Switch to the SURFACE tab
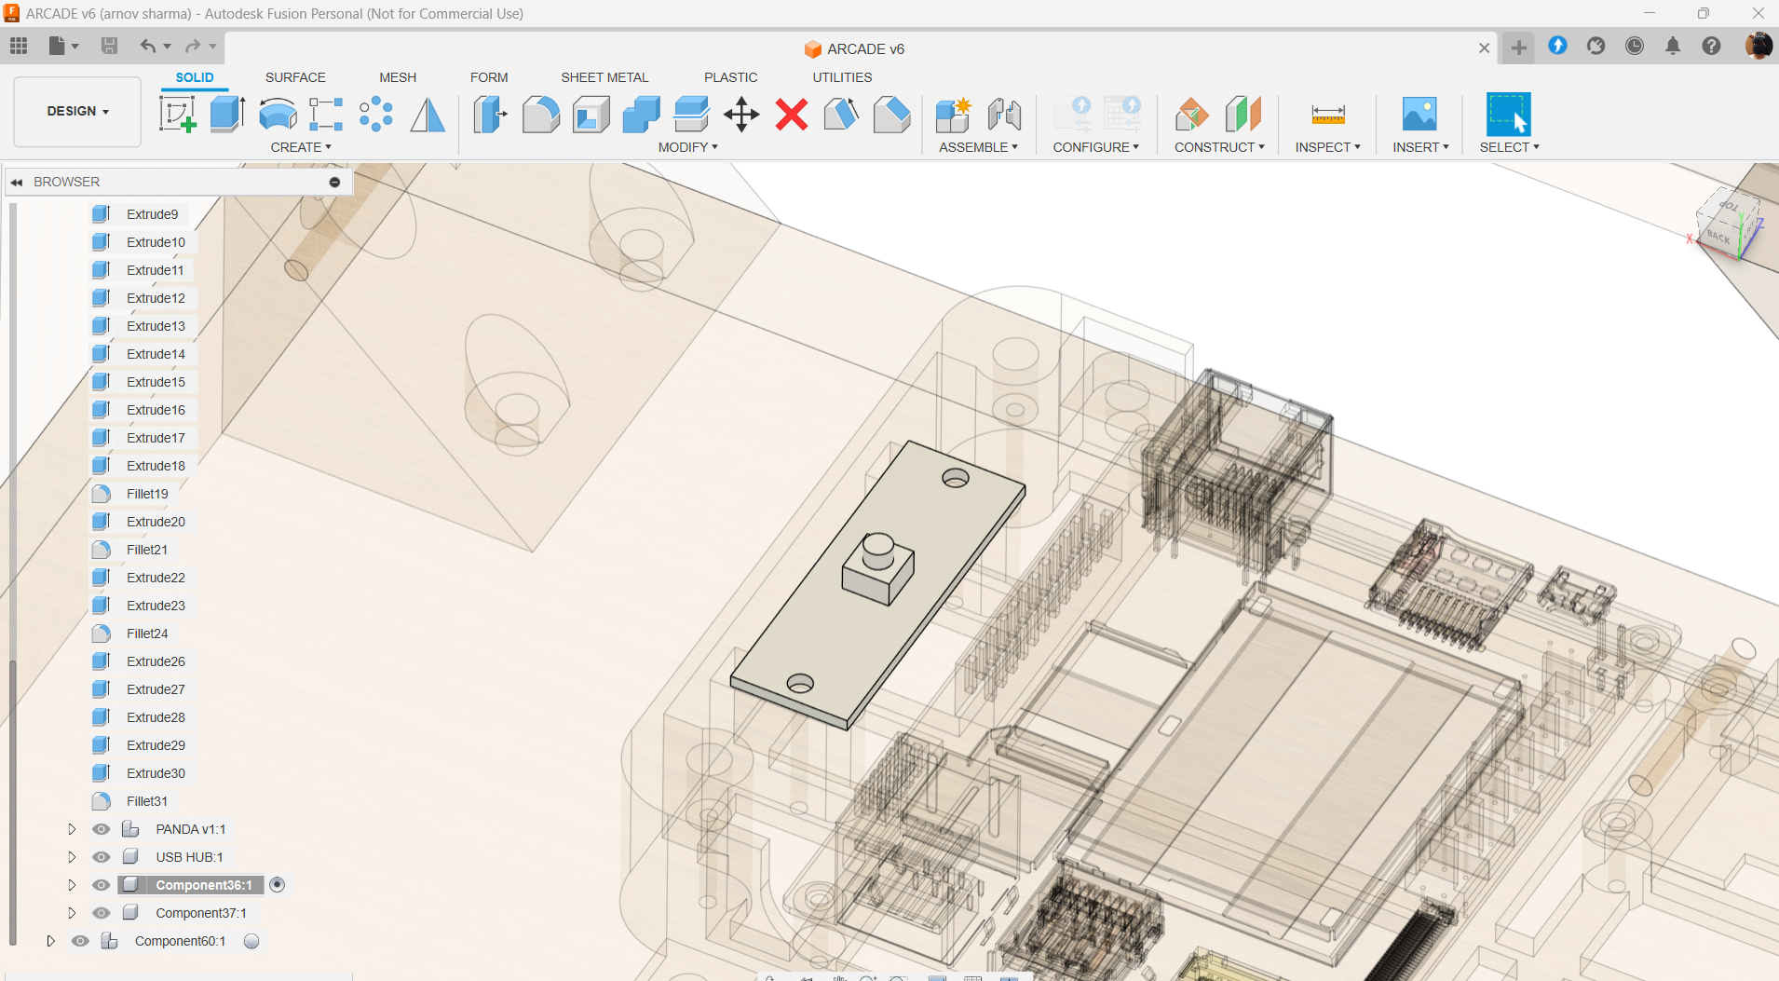Screen dimensions: 1779x981 [x=295, y=77]
